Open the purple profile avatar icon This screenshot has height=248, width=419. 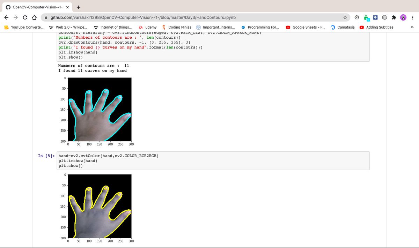coord(403,17)
